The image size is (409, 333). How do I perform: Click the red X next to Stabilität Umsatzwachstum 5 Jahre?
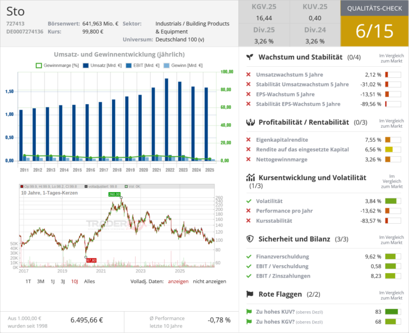(248, 84)
